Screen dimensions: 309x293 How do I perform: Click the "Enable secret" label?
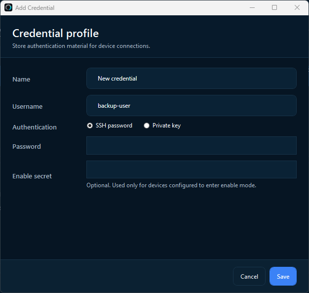32,176
